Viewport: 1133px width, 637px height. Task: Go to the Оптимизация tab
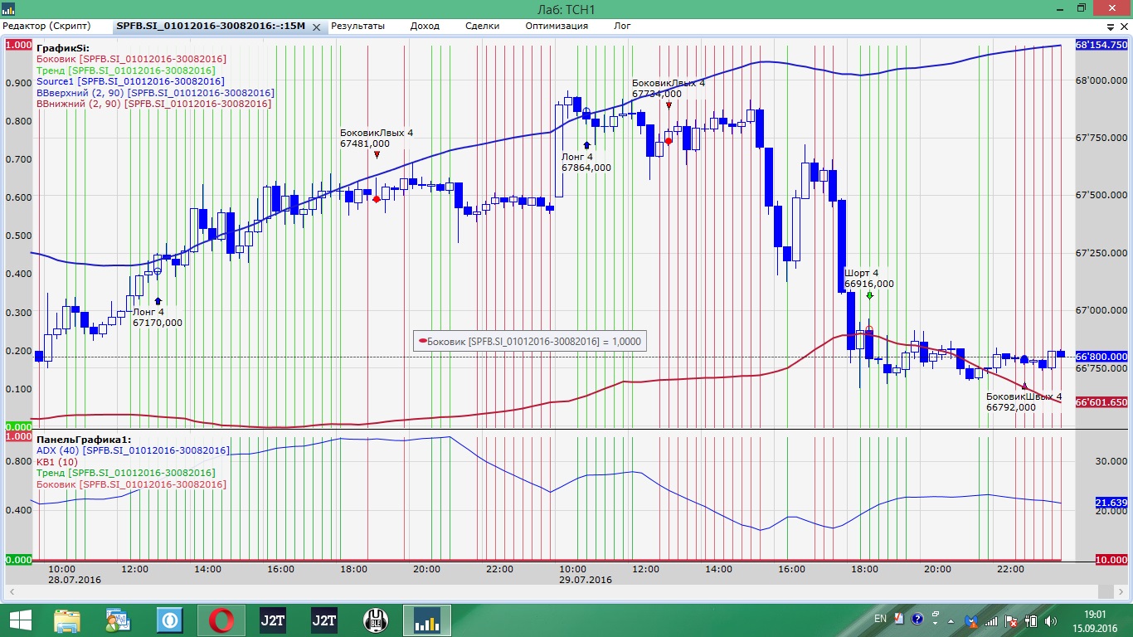click(557, 26)
